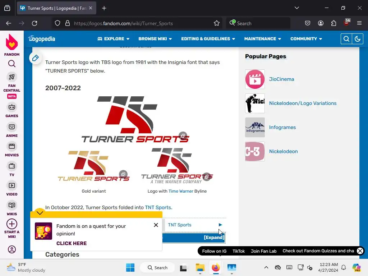Open the Anime sidebar icon

tap(12, 127)
